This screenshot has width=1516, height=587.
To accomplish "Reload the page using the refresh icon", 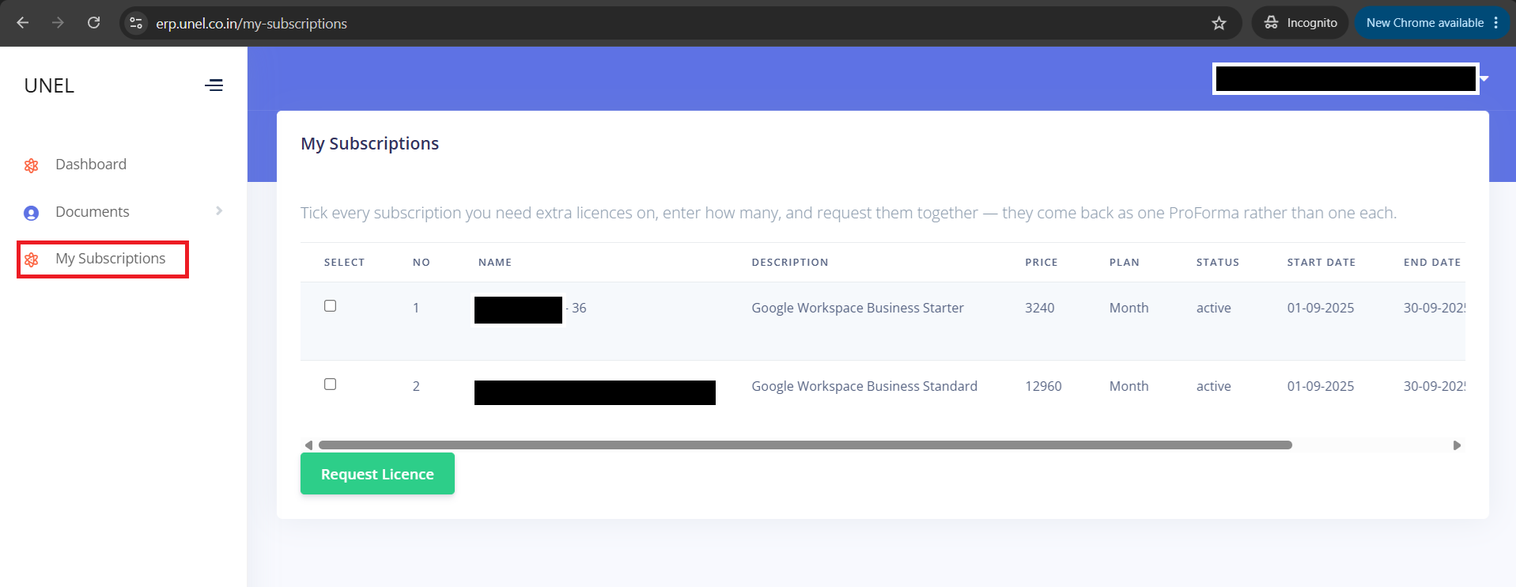I will point(93,23).
